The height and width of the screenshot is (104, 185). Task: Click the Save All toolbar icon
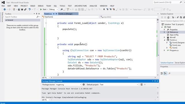25,10
